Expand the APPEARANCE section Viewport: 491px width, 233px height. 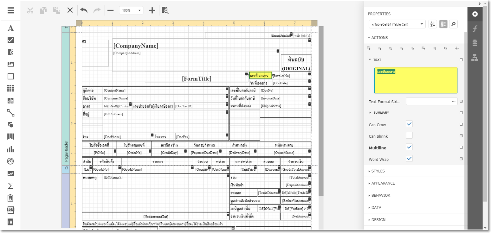(x=381, y=183)
